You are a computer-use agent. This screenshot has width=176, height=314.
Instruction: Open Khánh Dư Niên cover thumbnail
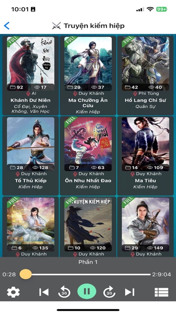pos(31,64)
